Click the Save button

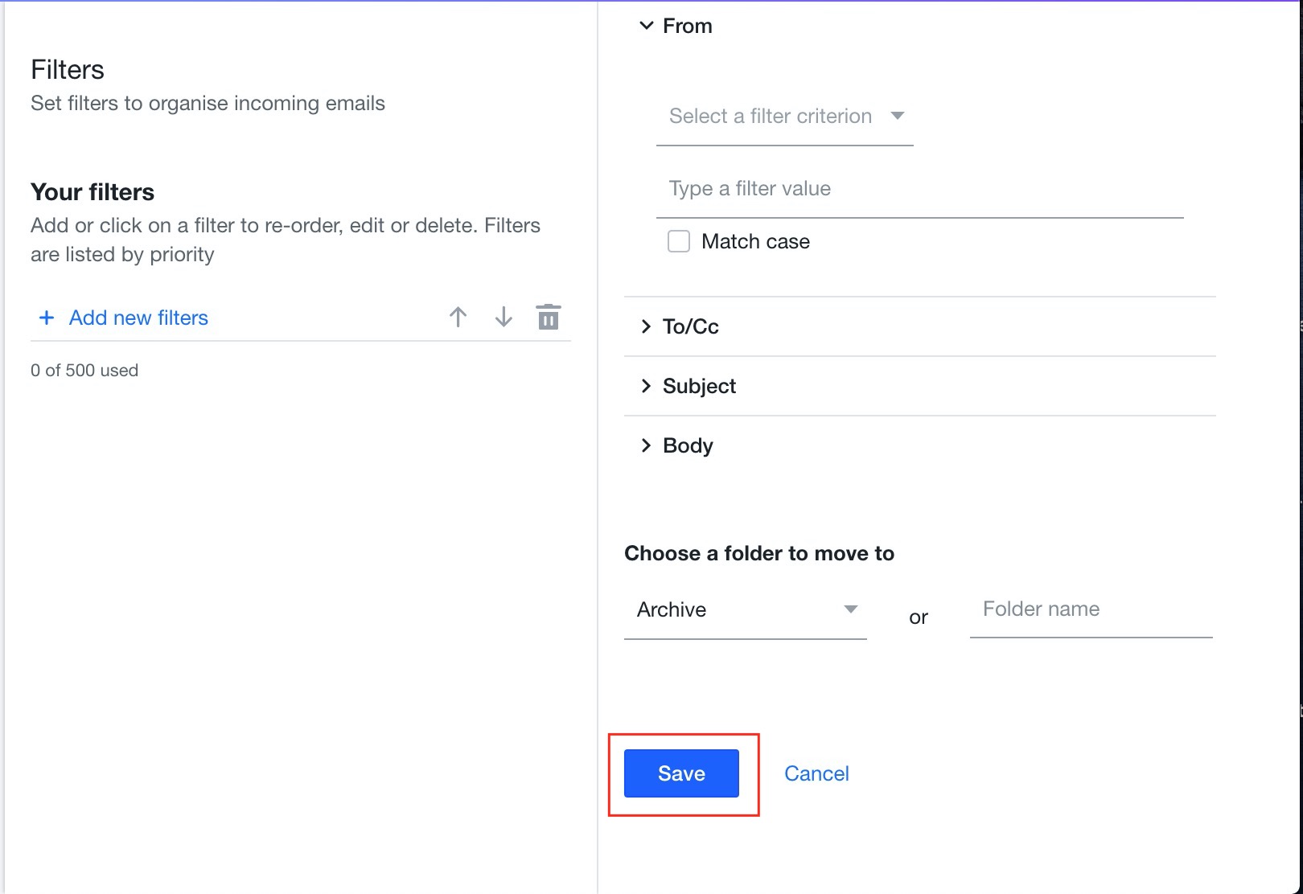point(681,773)
